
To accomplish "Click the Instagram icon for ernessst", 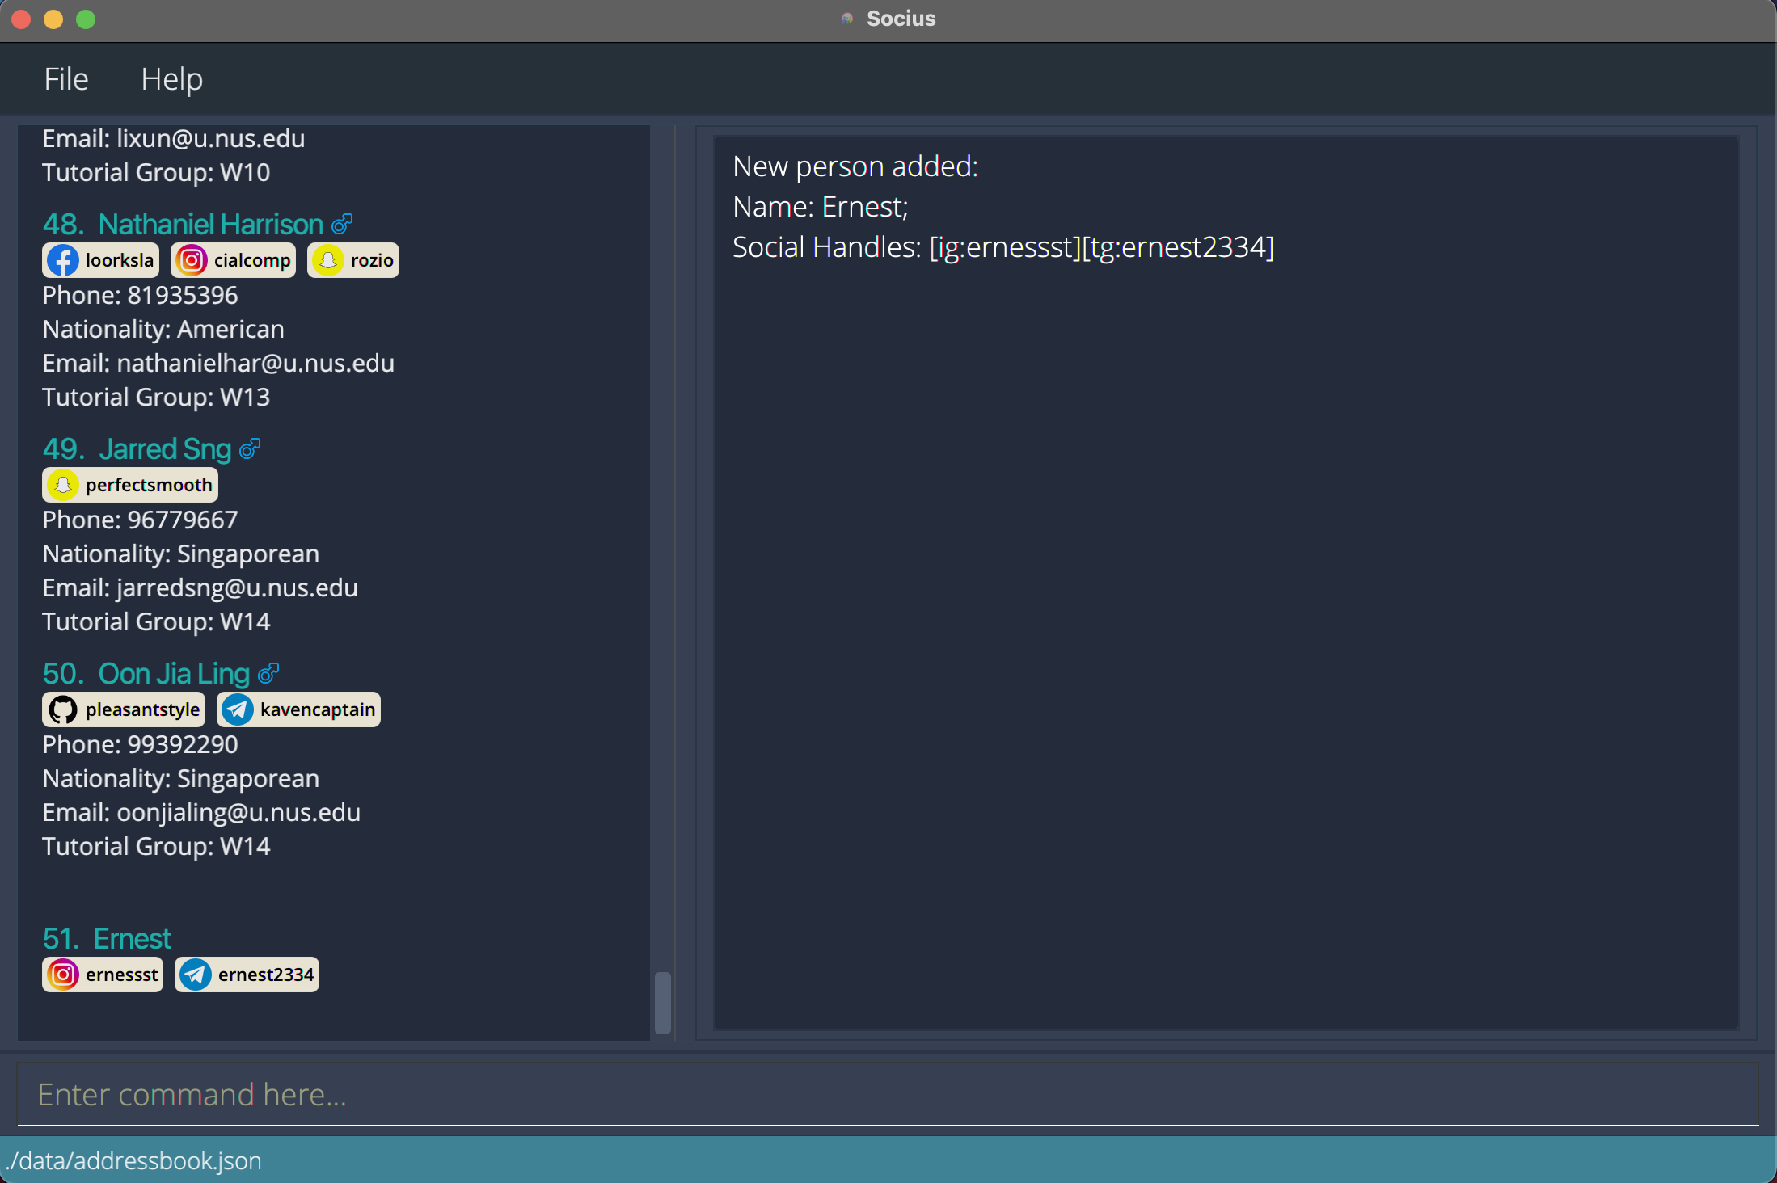I will tap(62, 975).
